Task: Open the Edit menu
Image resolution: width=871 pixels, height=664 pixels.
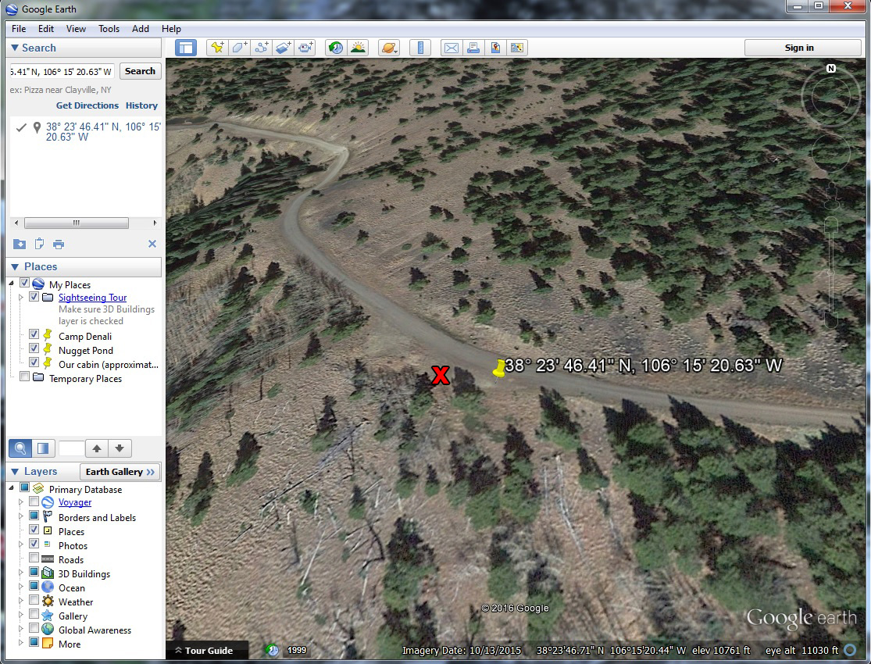Action: [x=46, y=29]
